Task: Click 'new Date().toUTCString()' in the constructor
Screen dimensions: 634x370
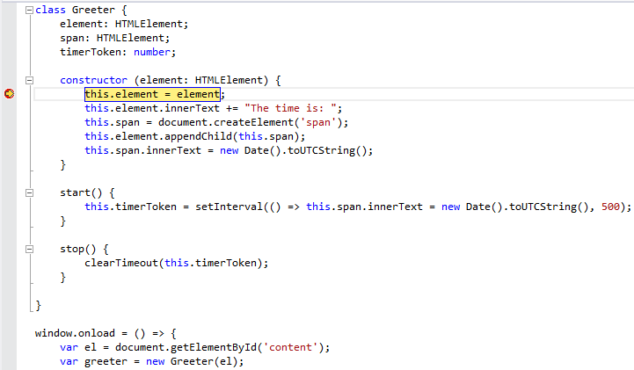Action: pyautogui.click(x=293, y=150)
